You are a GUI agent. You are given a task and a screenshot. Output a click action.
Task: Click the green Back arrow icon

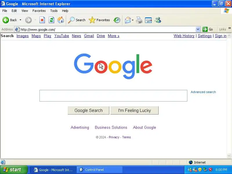(x=6, y=20)
